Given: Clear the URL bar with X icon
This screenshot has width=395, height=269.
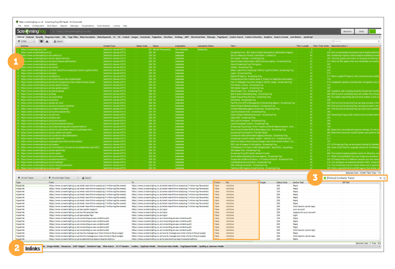Looking at the screenshot, I should pos(338,32).
